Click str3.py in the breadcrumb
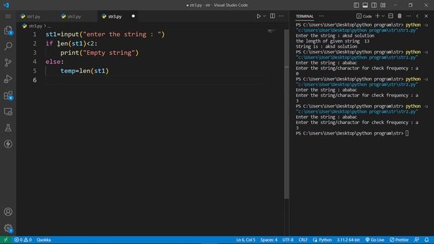The width and height of the screenshot is (434, 244). point(35,26)
